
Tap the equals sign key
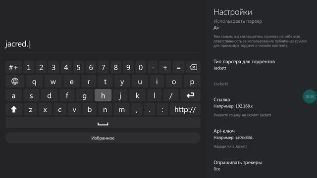tap(178, 67)
